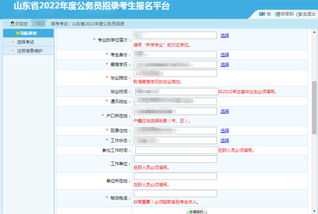Click the vertical scrollbar on the right
318x214 pixels.
click(x=314, y=106)
